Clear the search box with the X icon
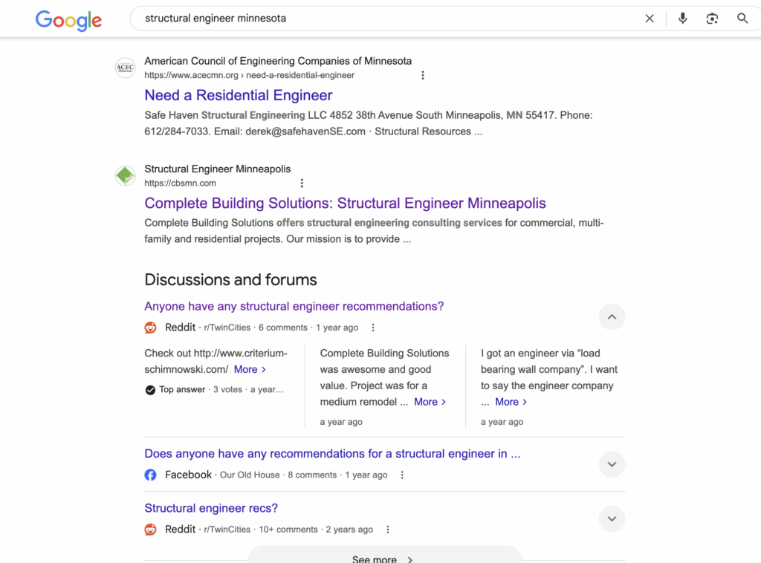Viewport: 761px width, 563px height. pos(650,19)
